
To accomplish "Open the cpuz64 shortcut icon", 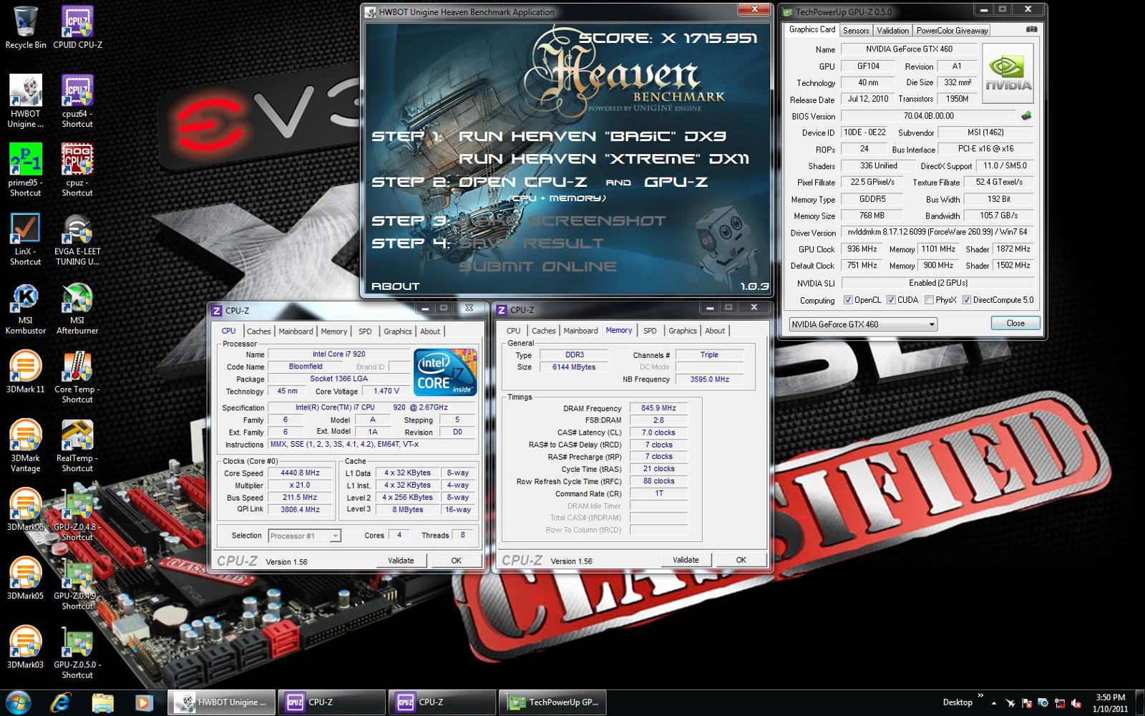I will coord(77,101).
